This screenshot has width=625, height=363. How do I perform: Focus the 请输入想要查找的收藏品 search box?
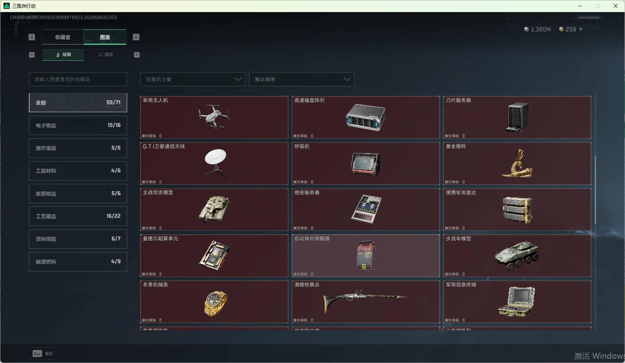point(78,79)
